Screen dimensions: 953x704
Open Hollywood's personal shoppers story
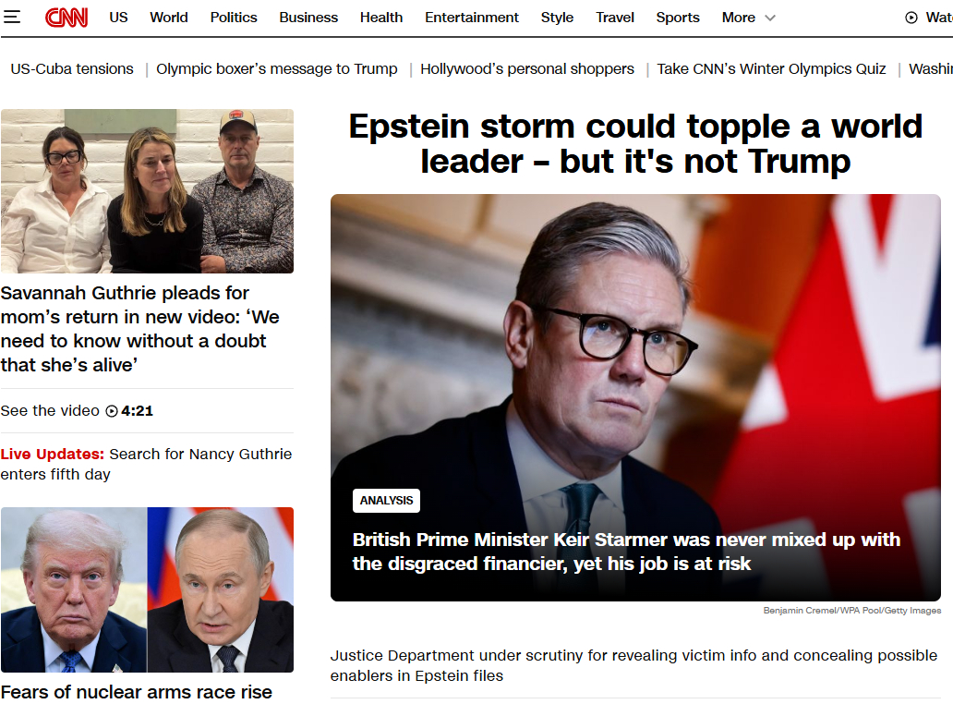527,69
